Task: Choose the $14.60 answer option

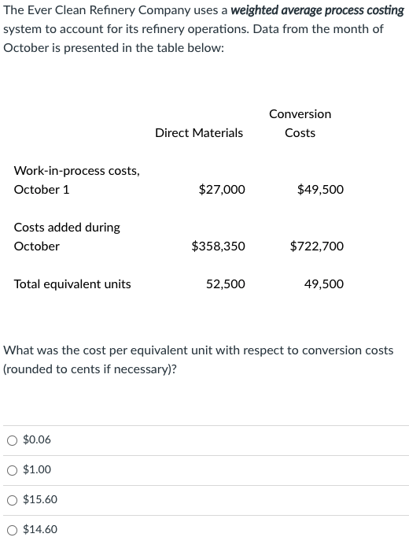Action: pos(12,530)
